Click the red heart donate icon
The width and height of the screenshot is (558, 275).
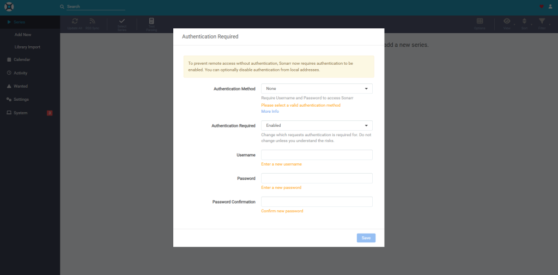coord(541,7)
